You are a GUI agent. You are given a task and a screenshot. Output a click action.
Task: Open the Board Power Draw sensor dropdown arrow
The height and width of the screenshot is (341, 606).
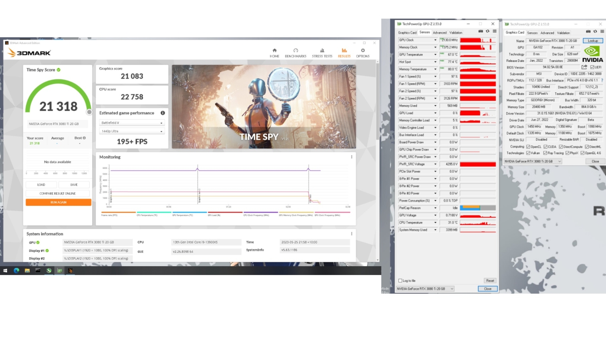(x=435, y=142)
